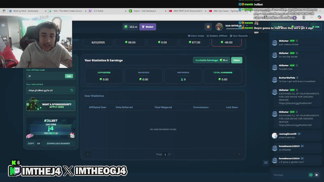This screenshot has width=324, height=182.
Task: Open the kick-IMTHEJ4 profile avatar
Action: tap(219, 27)
